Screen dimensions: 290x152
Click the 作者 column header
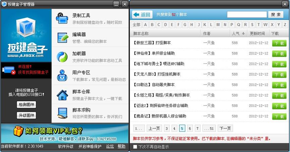pyautogui.click(x=207, y=33)
